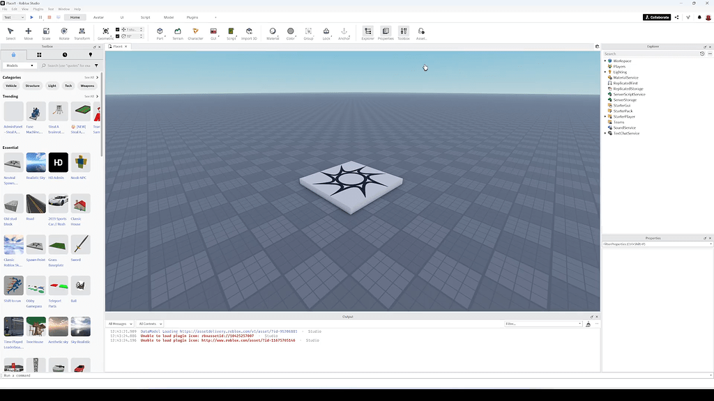Open the Anchor tool
The height and width of the screenshot is (401, 714).
(344, 32)
